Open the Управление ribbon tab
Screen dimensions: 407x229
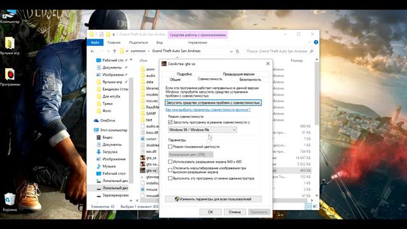pos(198,43)
